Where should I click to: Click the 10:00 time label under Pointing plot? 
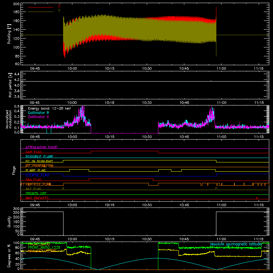point(72,69)
